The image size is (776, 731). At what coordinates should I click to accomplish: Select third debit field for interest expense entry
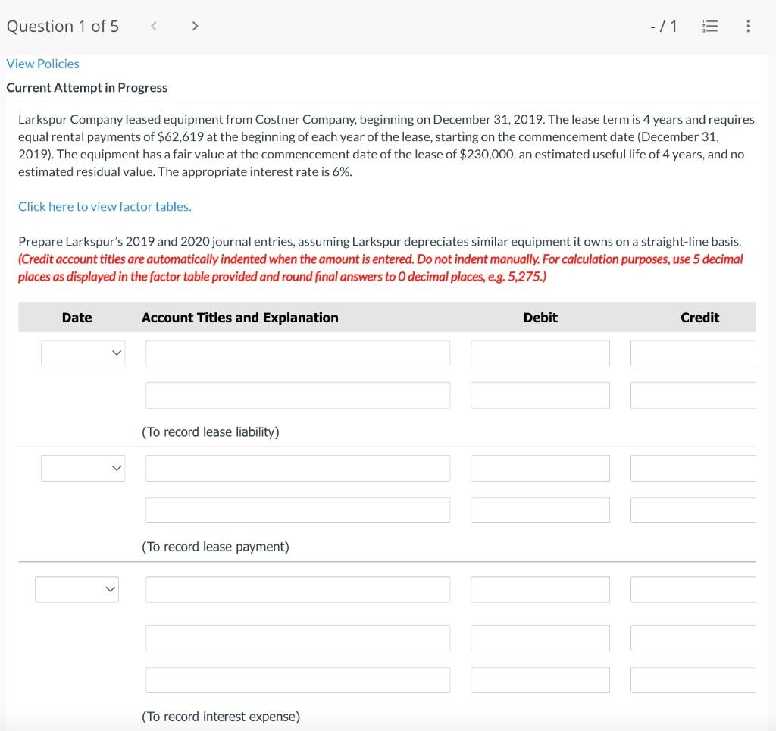[x=540, y=680]
